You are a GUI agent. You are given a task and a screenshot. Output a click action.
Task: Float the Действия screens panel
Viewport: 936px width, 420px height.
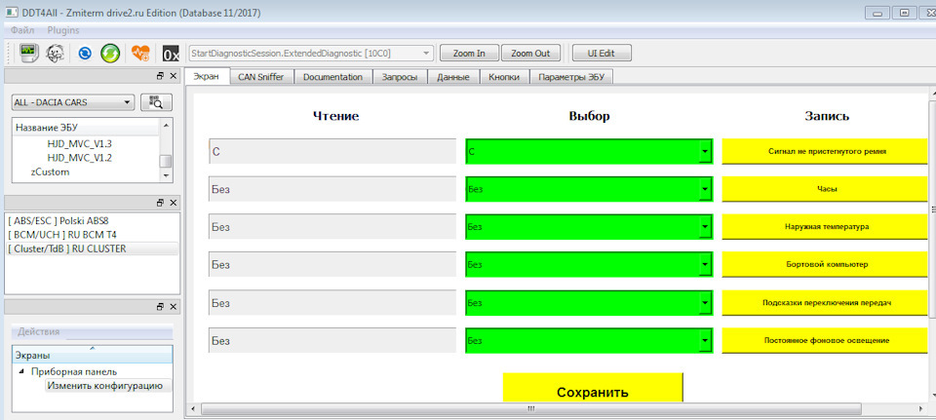click(160, 307)
